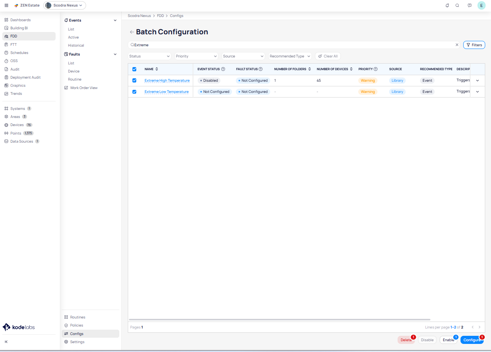Click the back arrow beside Batch Configuration
The height and width of the screenshot is (352, 491).
132,32
